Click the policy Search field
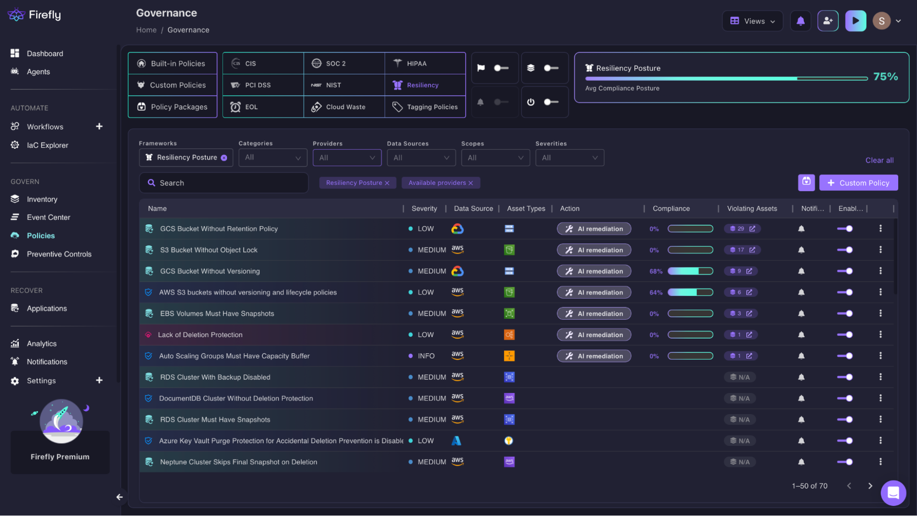 [x=223, y=183]
